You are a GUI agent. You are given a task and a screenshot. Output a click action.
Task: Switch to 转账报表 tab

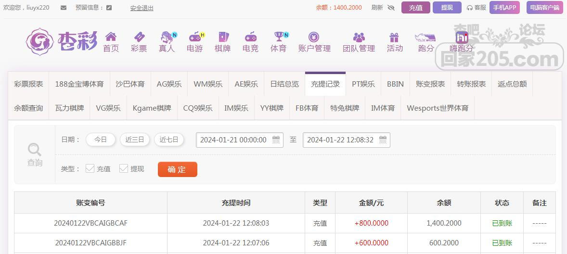coord(471,84)
